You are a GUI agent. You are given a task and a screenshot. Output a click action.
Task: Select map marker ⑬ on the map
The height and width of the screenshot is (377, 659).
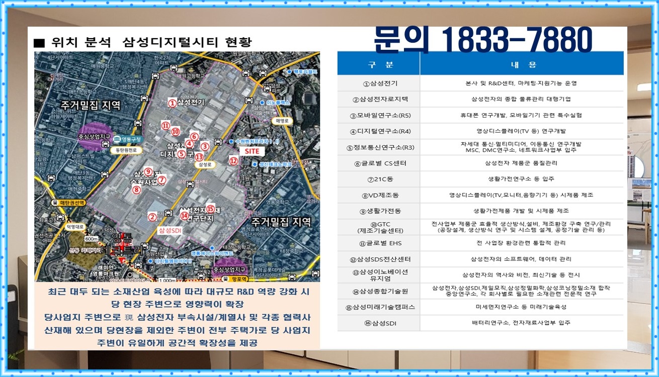coord(199,157)
